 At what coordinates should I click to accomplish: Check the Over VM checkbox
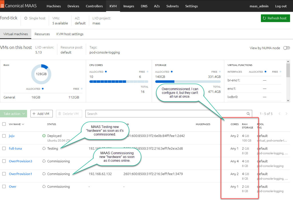click(x=4, y=186)
